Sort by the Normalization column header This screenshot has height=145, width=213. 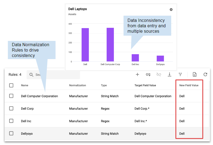(x=78, y=85)
